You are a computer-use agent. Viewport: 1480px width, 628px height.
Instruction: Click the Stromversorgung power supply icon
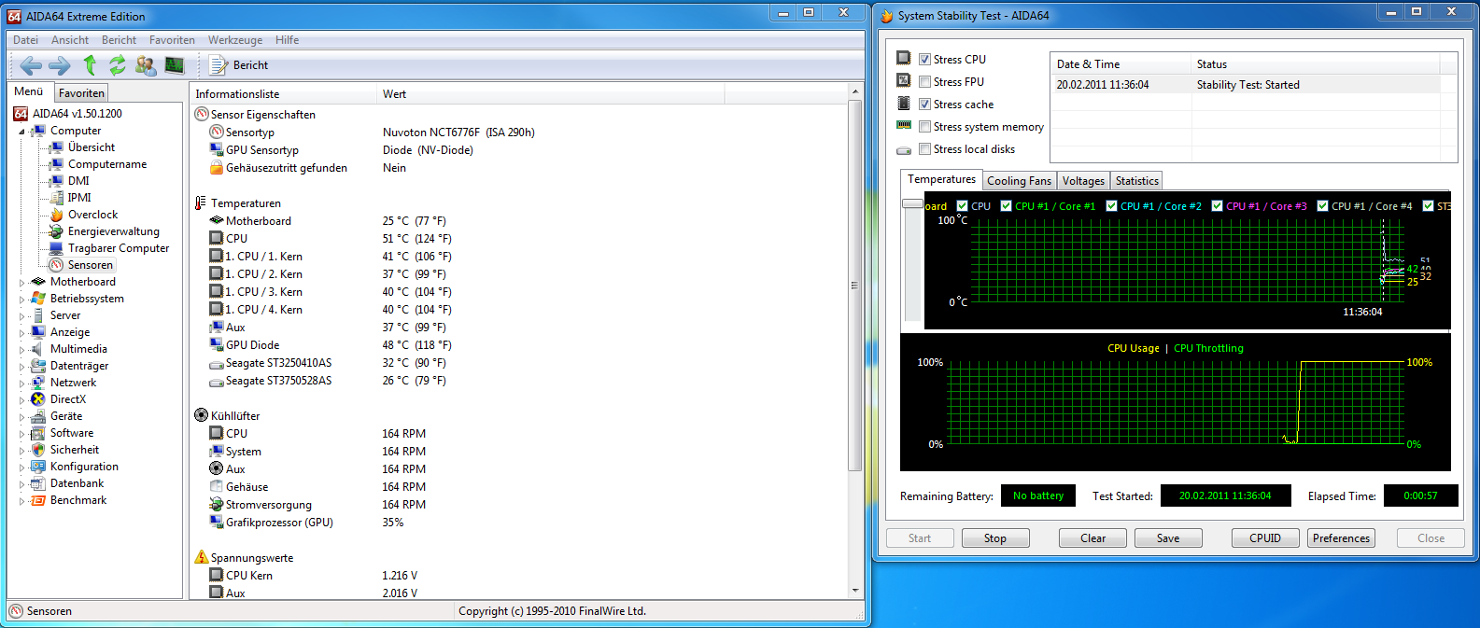[x=217, y=505]
